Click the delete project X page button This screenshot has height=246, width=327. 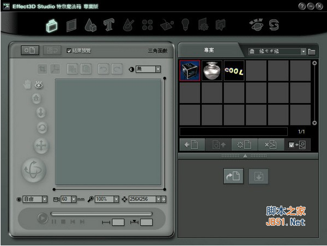point(271,145)
